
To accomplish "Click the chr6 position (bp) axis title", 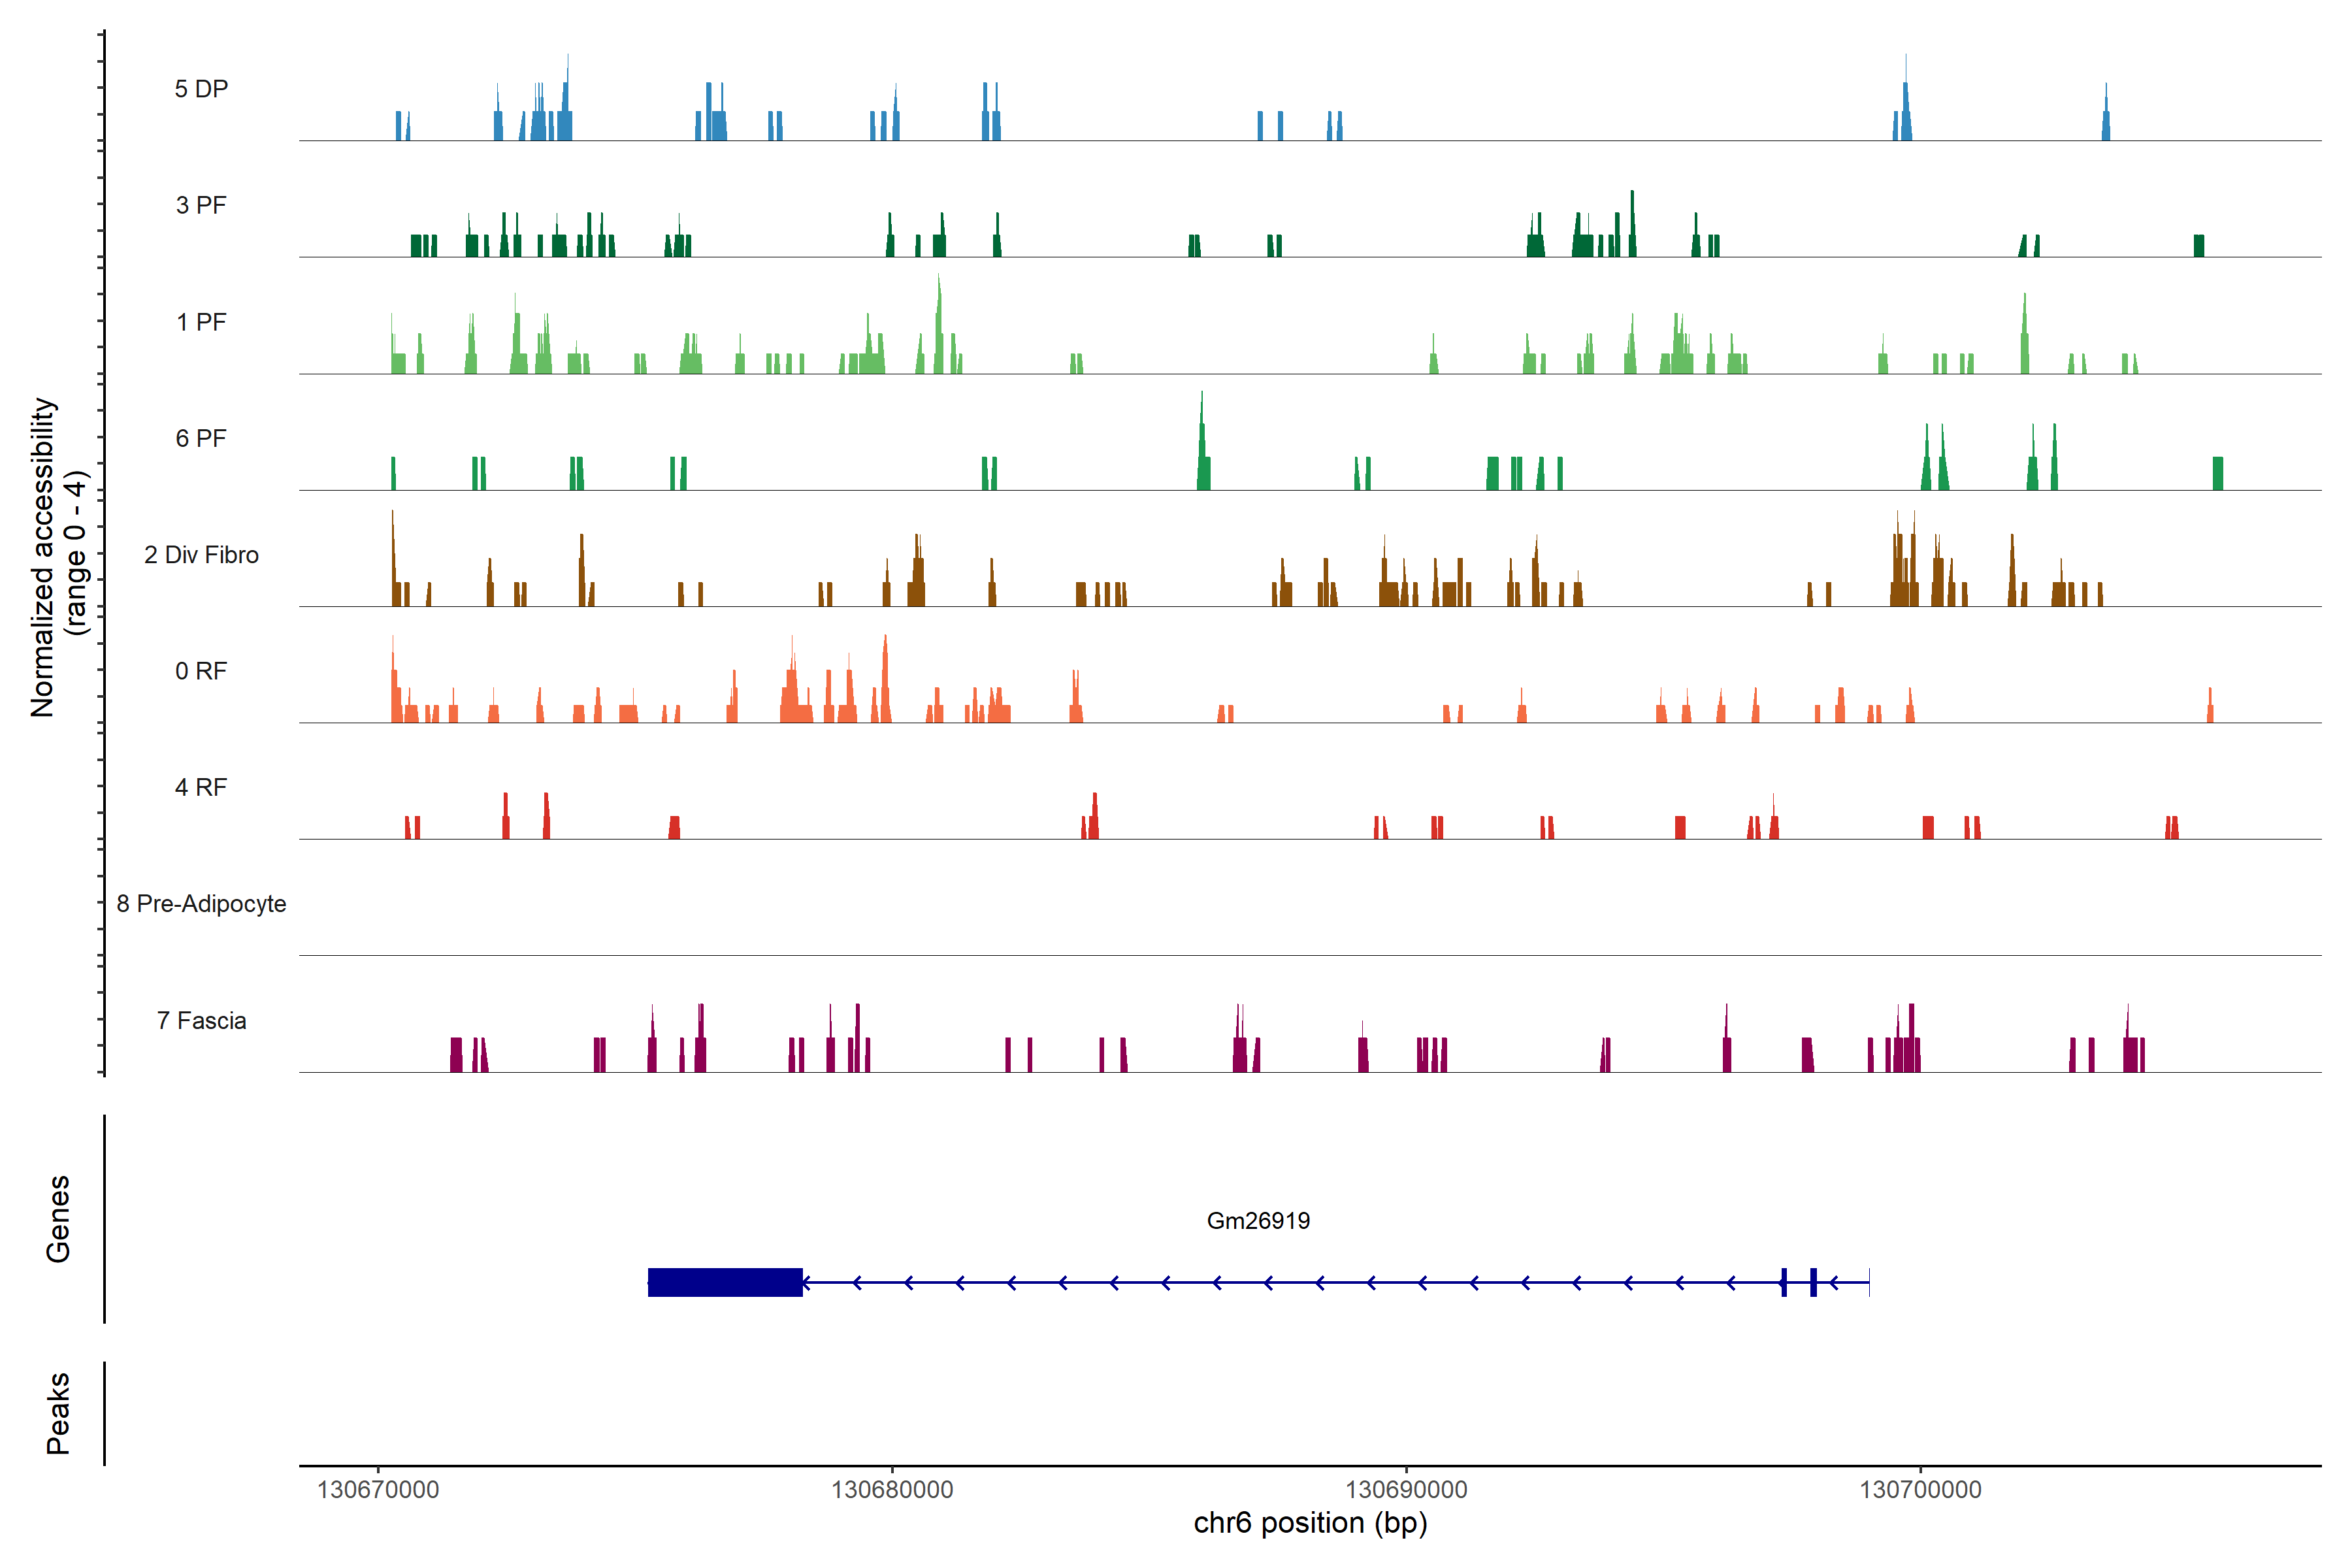I will 1310,1523.
